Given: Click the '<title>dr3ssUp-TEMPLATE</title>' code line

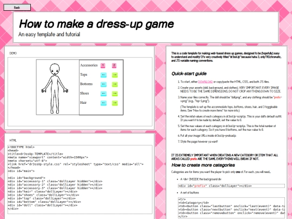Looking at the screenshot, I should (35, 154).
